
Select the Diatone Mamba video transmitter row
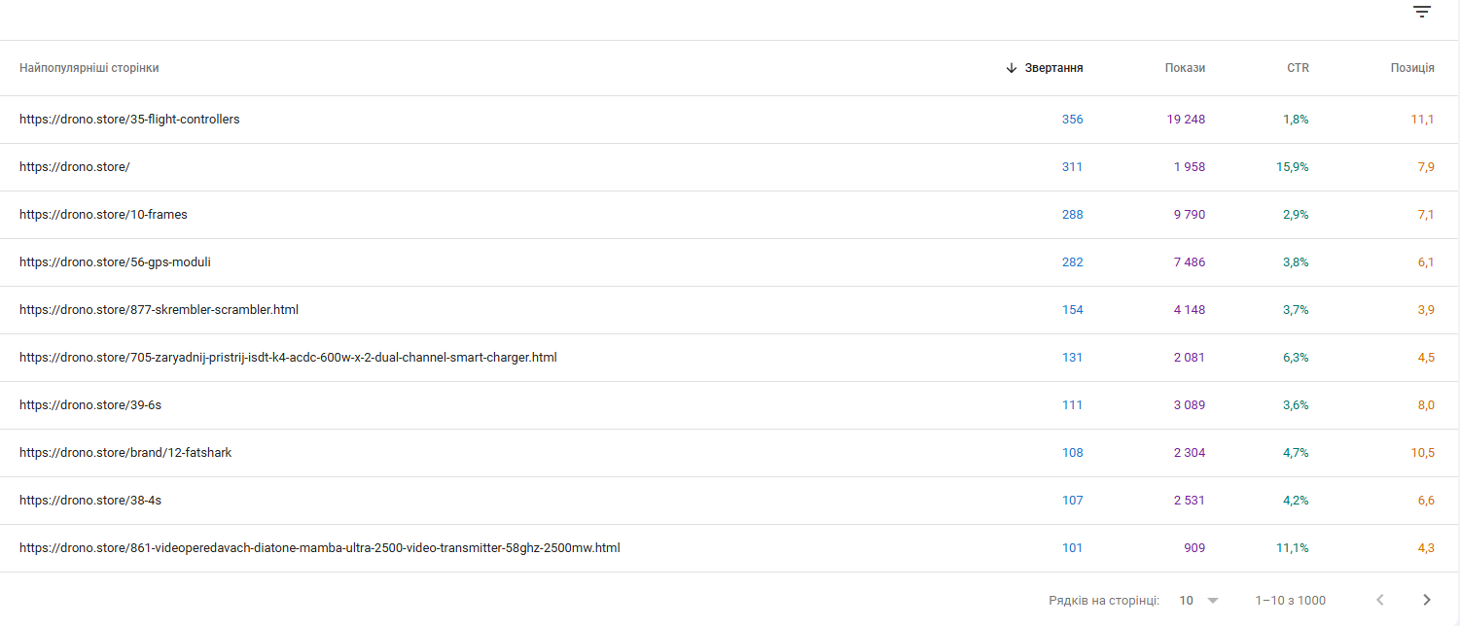point(319,548)
